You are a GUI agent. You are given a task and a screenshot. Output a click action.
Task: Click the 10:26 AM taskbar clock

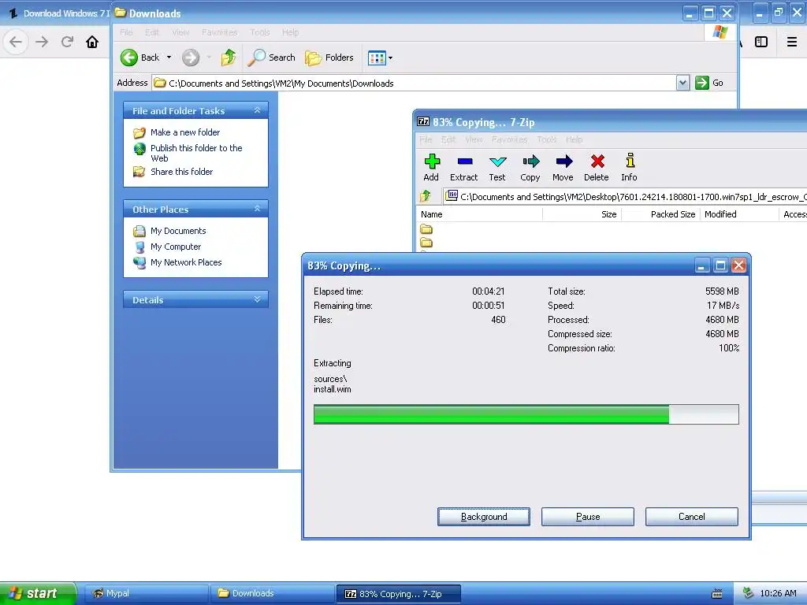coord(778,593)
